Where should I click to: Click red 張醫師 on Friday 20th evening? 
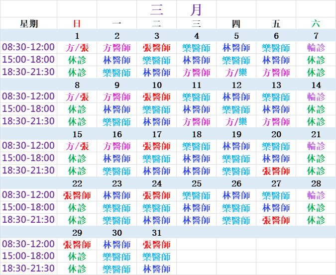(276, 171)
